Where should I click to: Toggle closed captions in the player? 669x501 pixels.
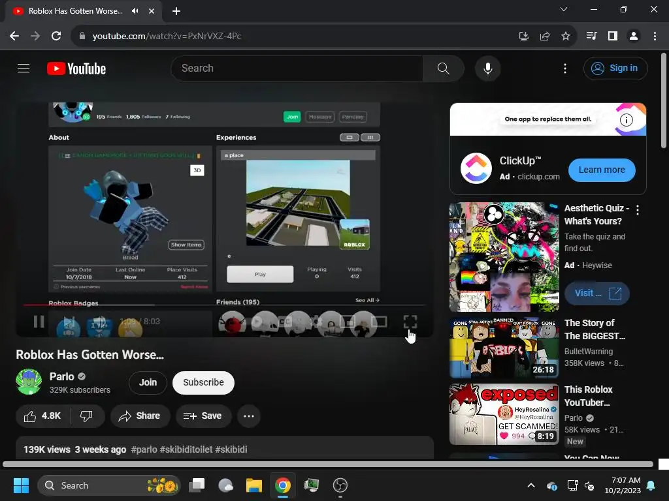[286, 322]
